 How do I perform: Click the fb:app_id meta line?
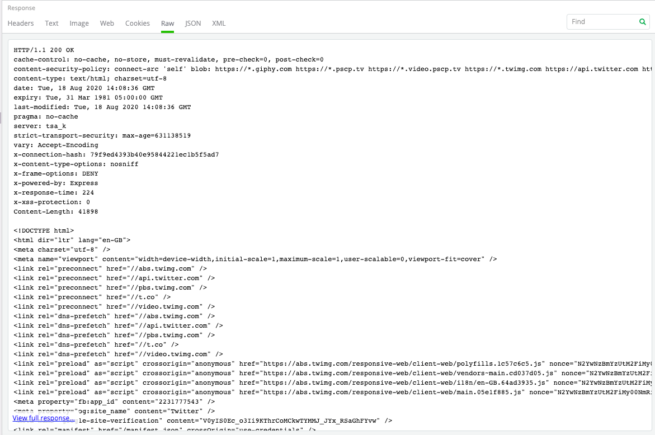coord(114,401)
